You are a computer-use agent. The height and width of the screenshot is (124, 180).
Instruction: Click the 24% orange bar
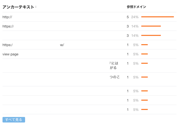(x=157, y=17)
